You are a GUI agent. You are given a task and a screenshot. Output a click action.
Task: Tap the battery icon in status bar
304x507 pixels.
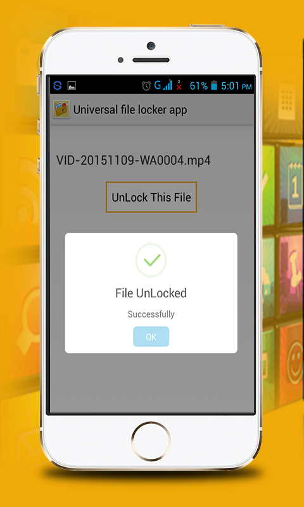click(214, 86)
